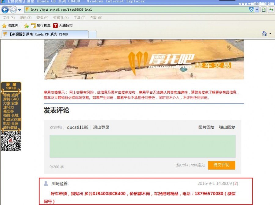Open the 旅行机票 bookmark
The height and width of the screenshot is (205, 275).
pyautogui.click(x=41, y=26)
